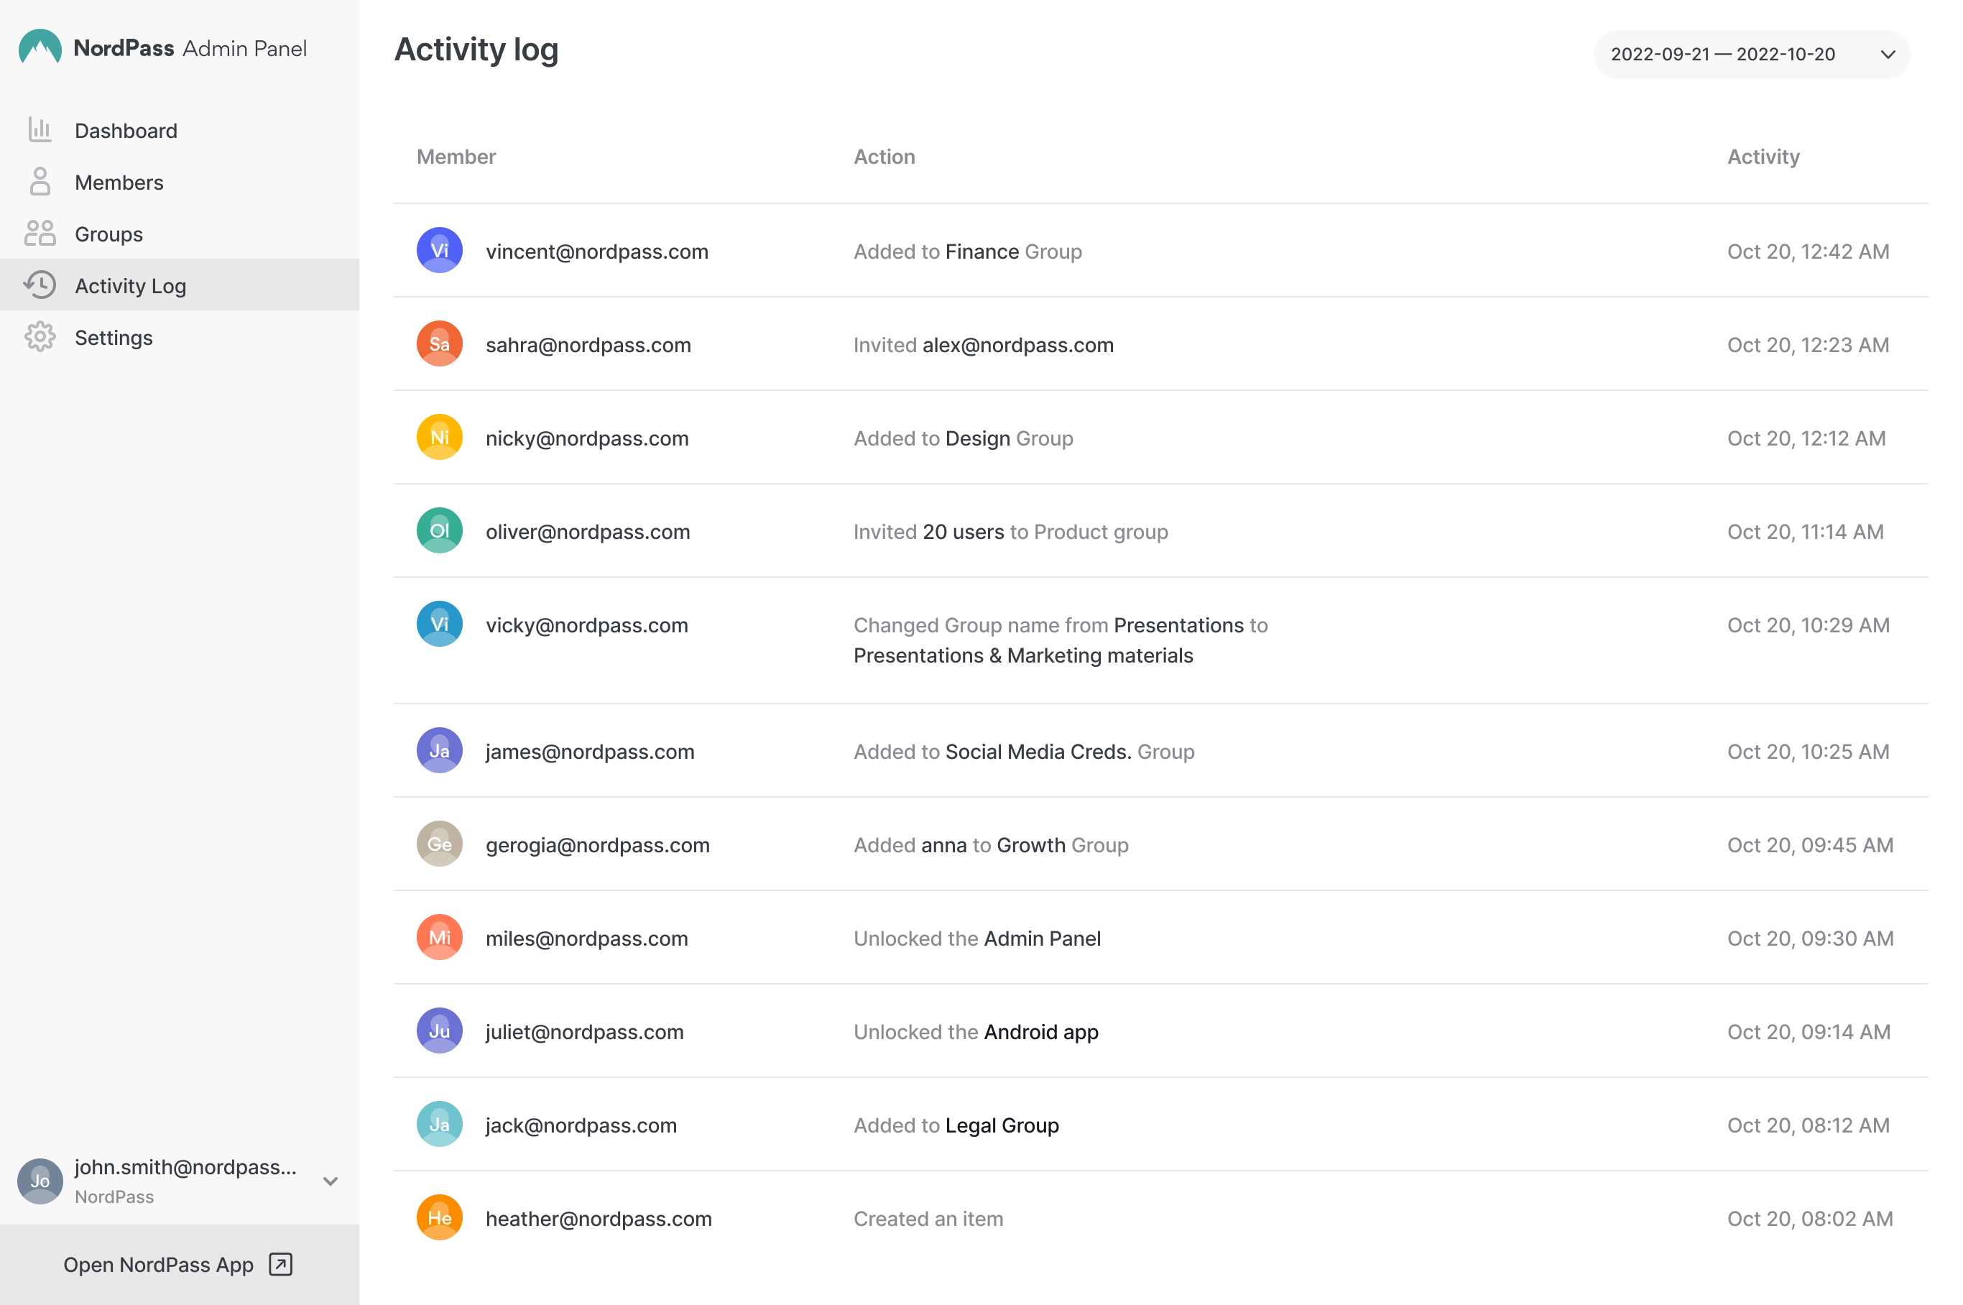The image size is (1963, 1305).
Task: Click the Groups people icon
Action: pyautogui.click(x=40, y=234)
